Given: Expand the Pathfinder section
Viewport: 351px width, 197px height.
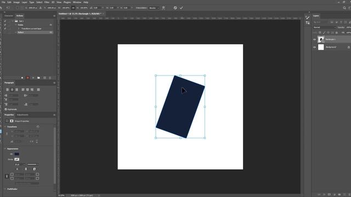Looking at the screenshot, I should (5, 189).
